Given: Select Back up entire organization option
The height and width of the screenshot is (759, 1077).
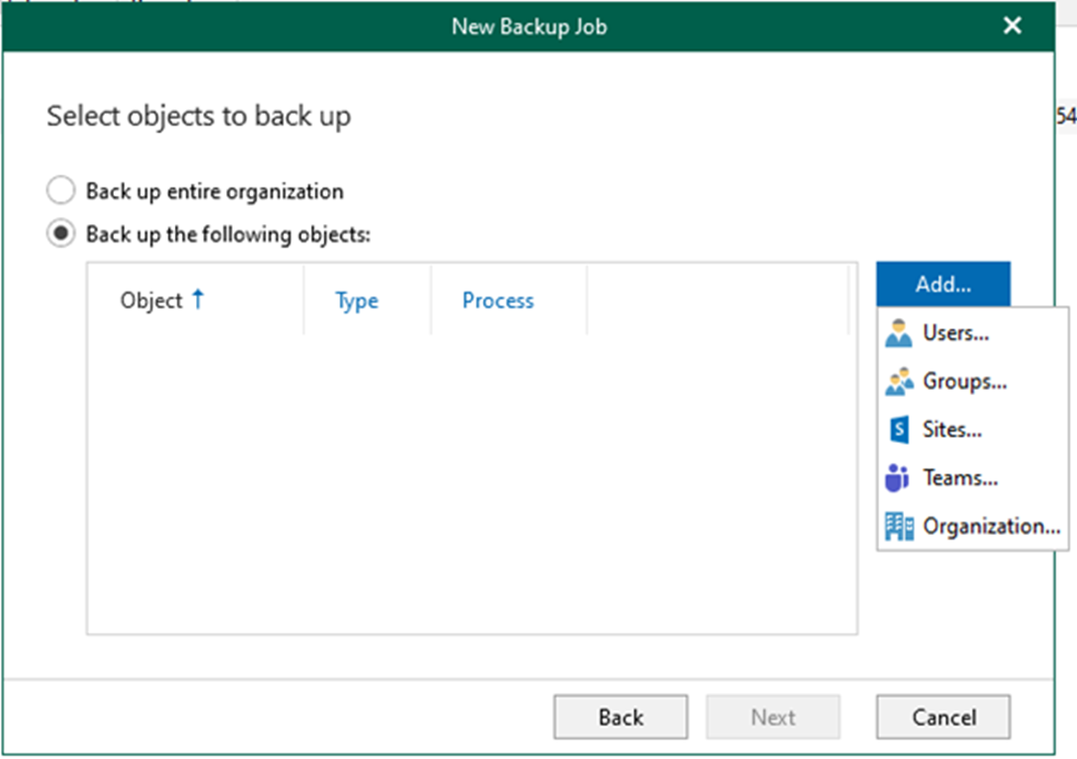Looking at the screenshot, I should pyautogui.click(x=61, y=191).
